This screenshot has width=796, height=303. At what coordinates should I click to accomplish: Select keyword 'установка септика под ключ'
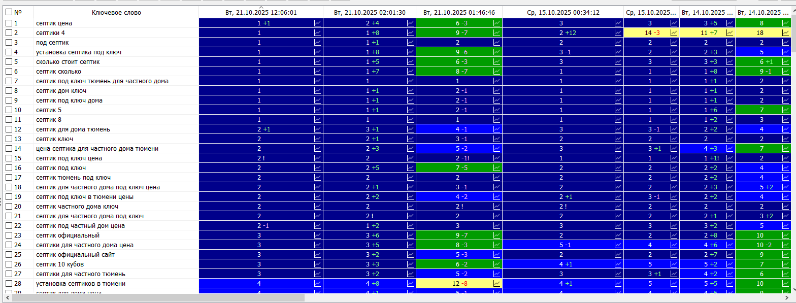[78, 52]
